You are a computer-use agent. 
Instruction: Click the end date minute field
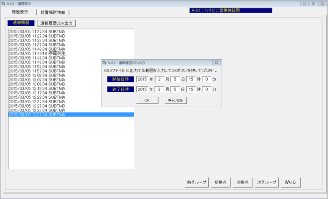[206, 89]
